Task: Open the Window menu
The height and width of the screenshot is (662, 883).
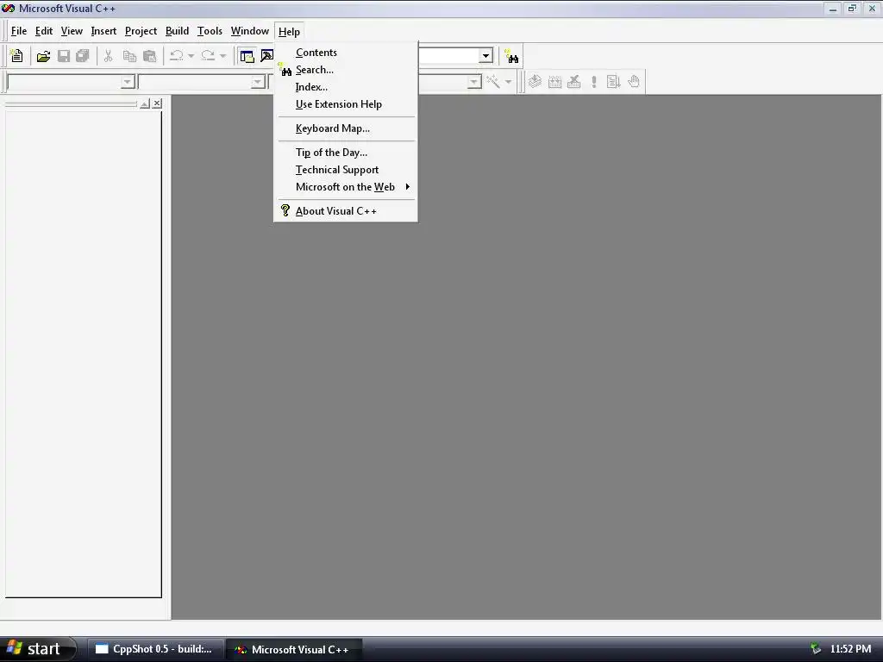Action: pyautogui.click(x=249, y=32)
